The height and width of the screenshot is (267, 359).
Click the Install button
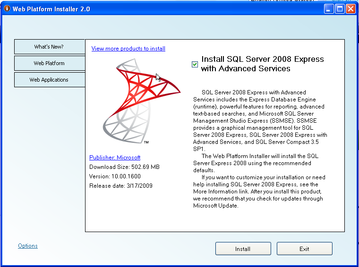243,249
